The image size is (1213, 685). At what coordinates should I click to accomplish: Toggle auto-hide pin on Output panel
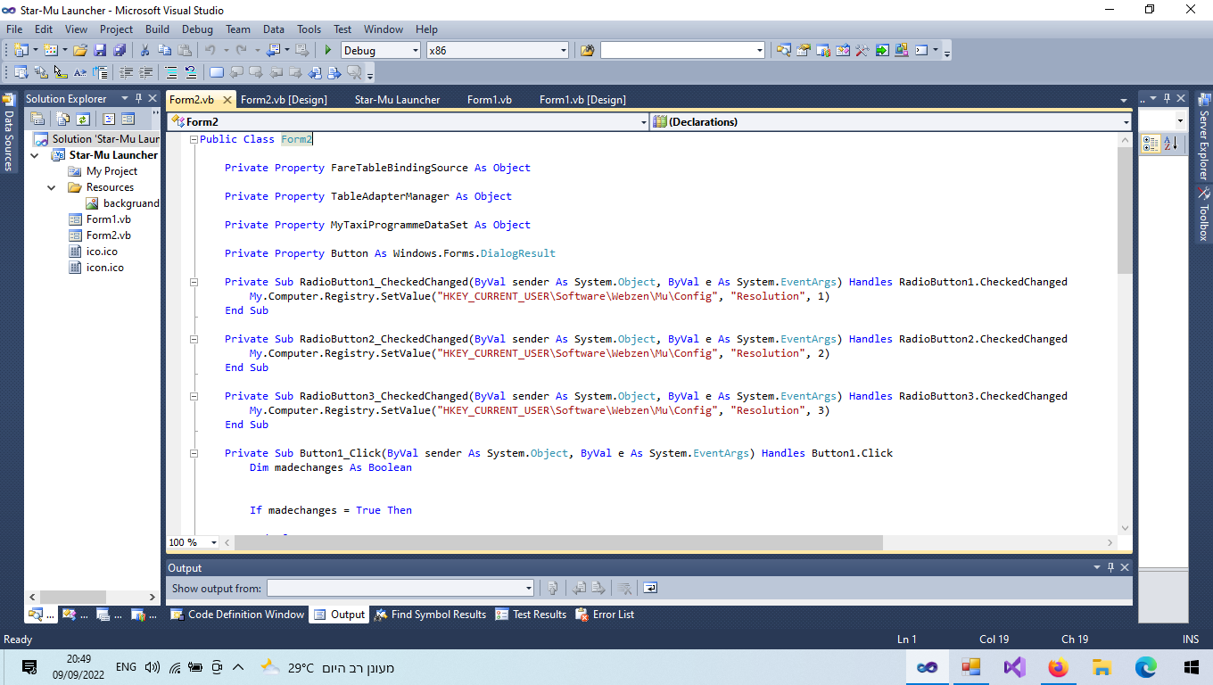[x=1111, y=568]
